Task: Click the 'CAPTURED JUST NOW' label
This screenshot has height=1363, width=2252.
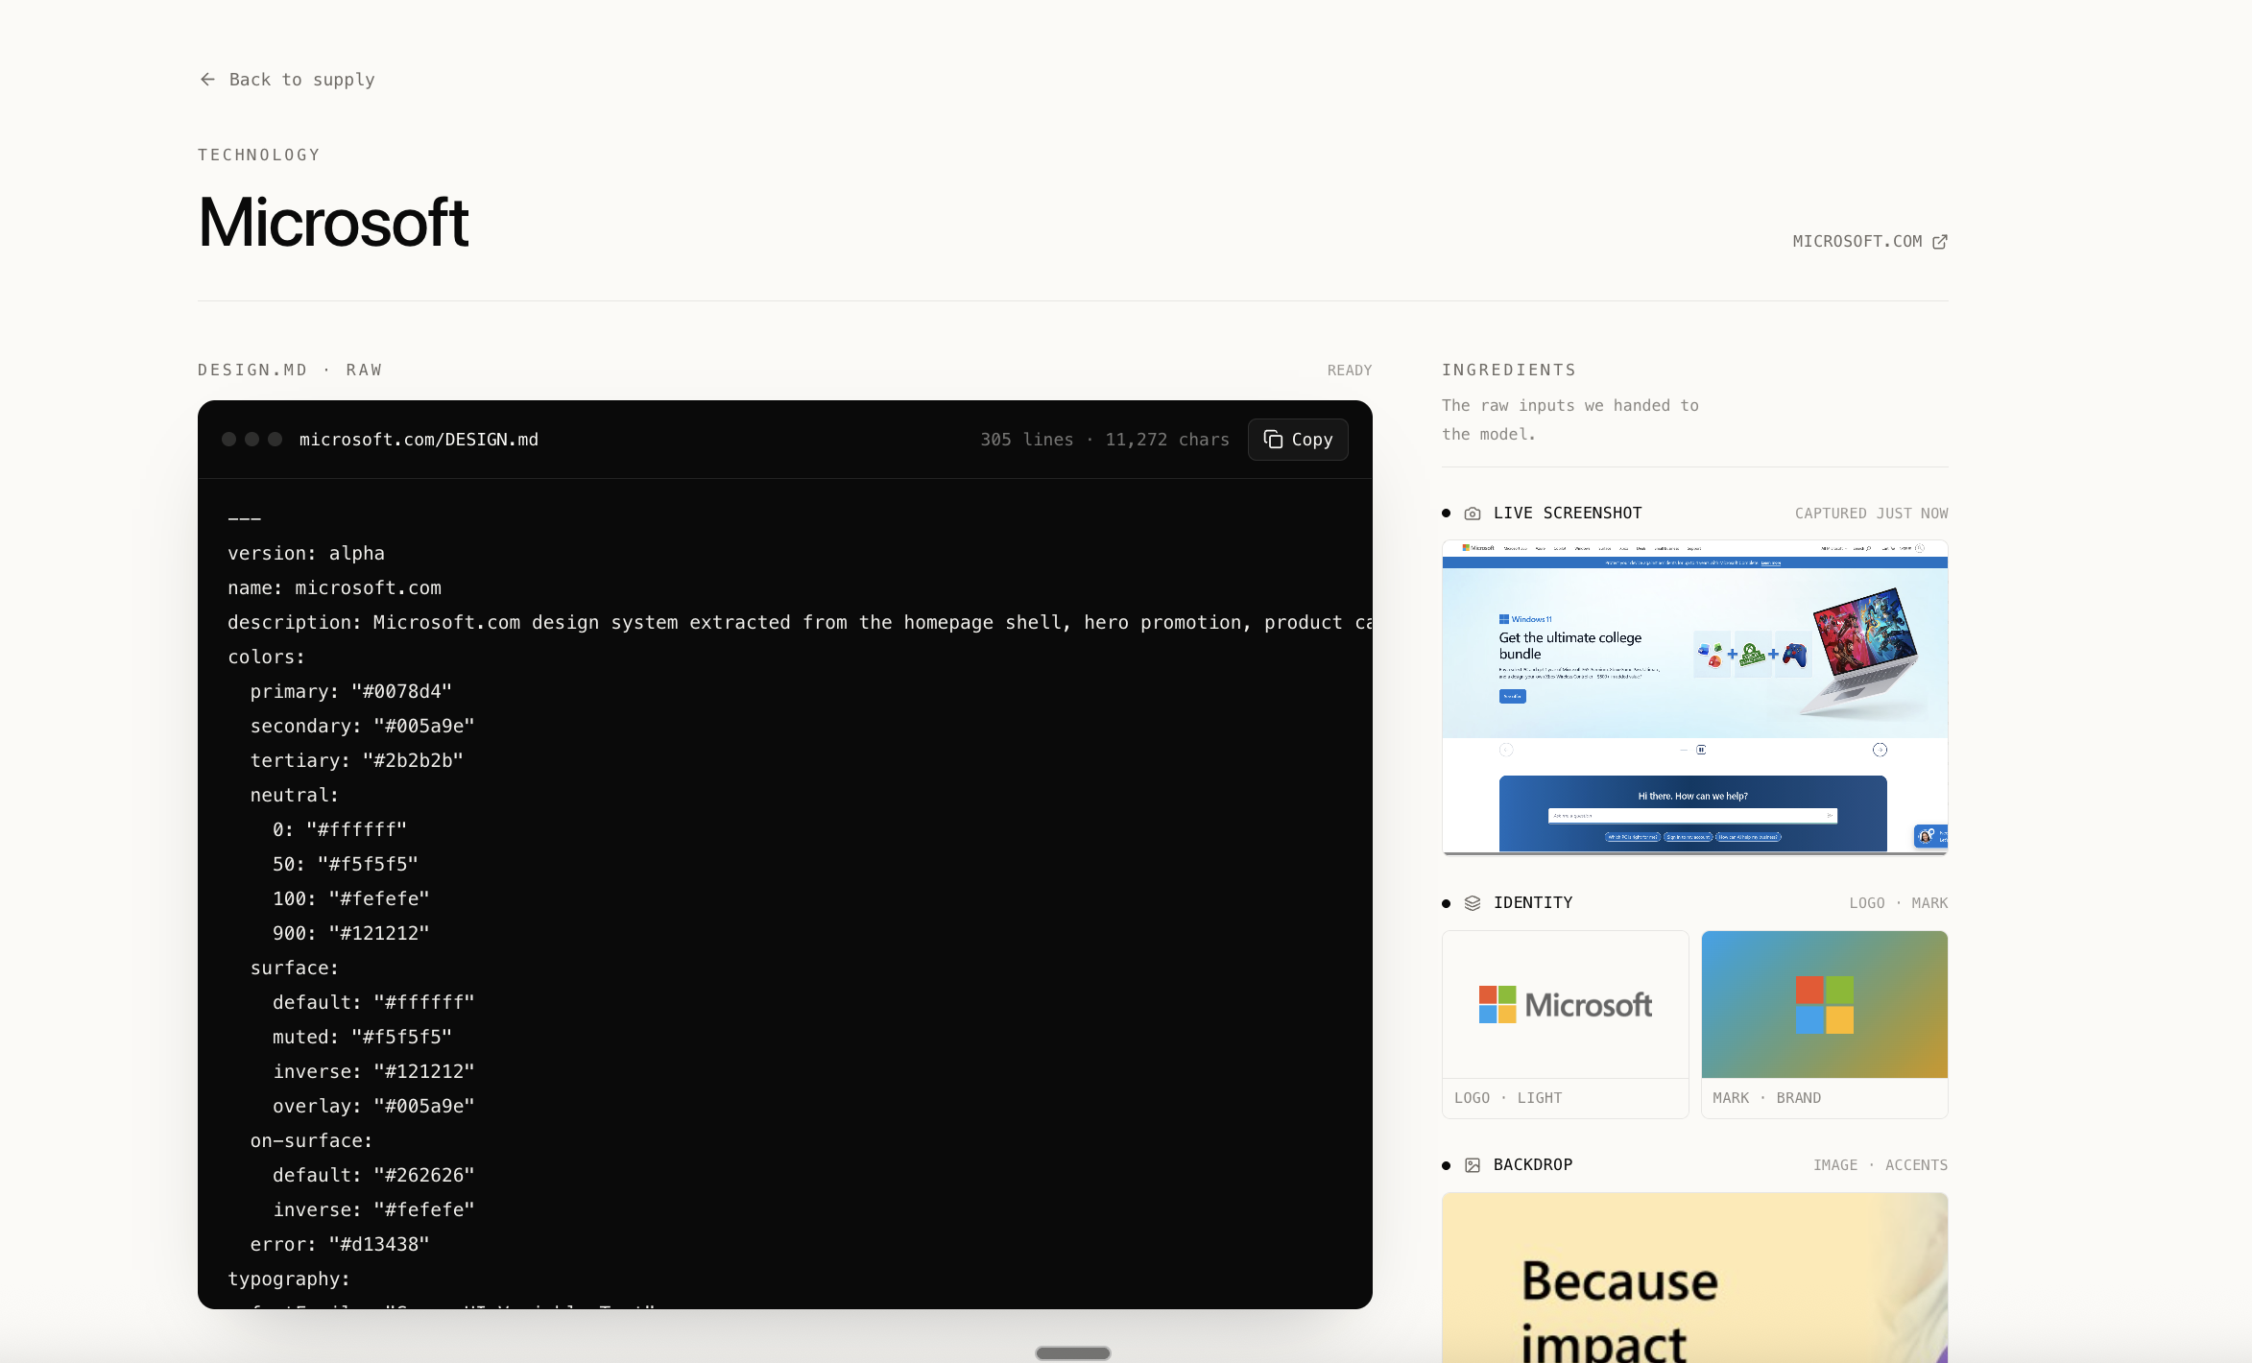Action: (1872, 514)
